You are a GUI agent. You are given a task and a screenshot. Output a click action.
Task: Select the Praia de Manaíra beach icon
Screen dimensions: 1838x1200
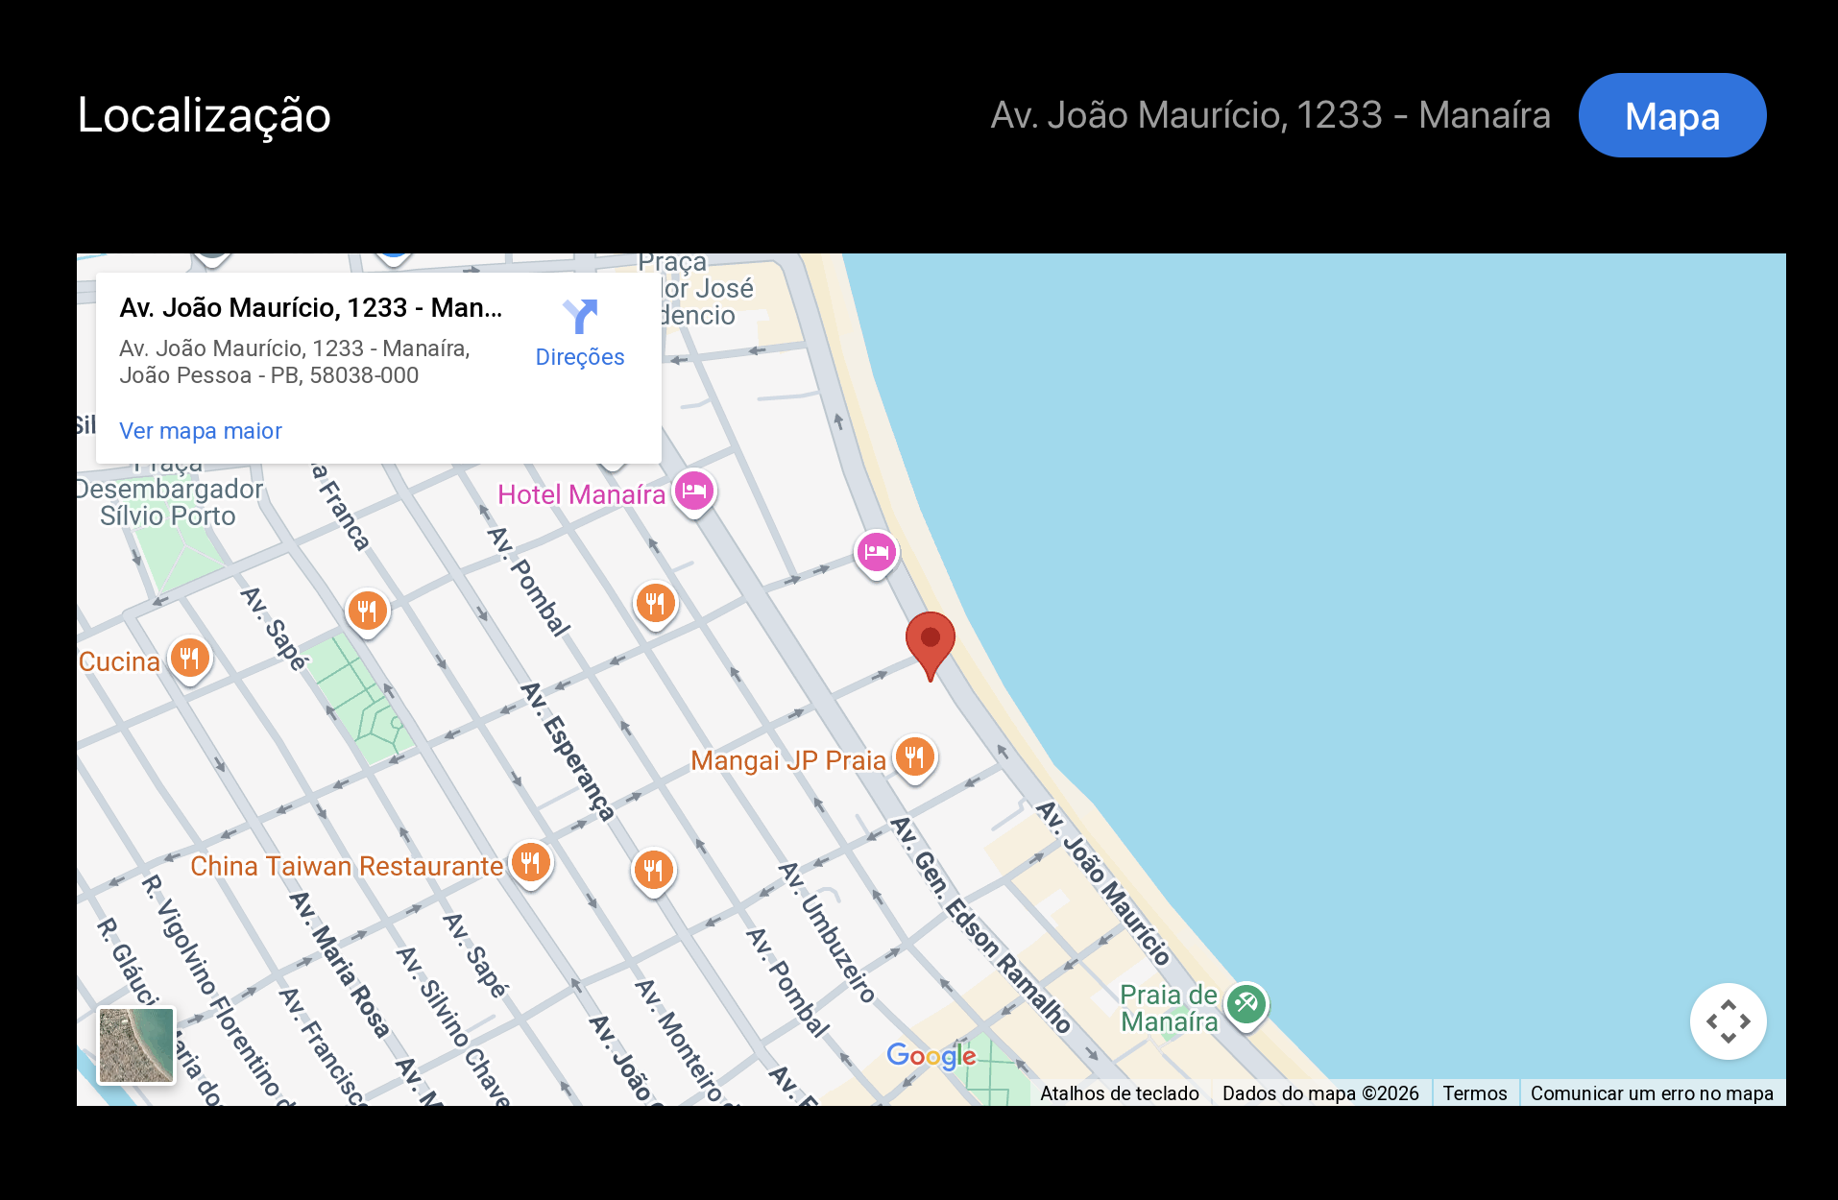click(x=1245, y=1004)
